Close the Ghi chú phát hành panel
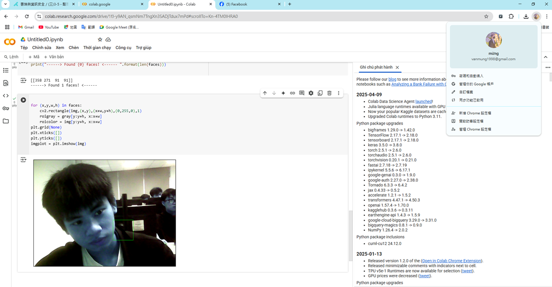The width and height of the screenshot is (552, 287). pos(397,67)
